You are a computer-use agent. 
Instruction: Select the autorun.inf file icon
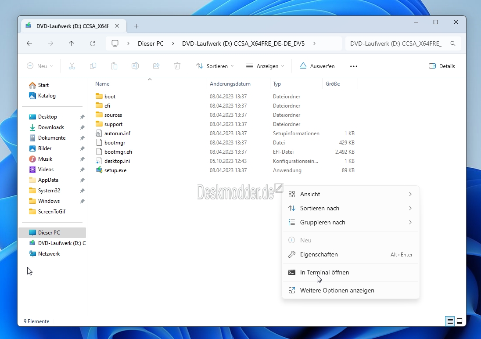pyautogui.click(x=99, y=133)
